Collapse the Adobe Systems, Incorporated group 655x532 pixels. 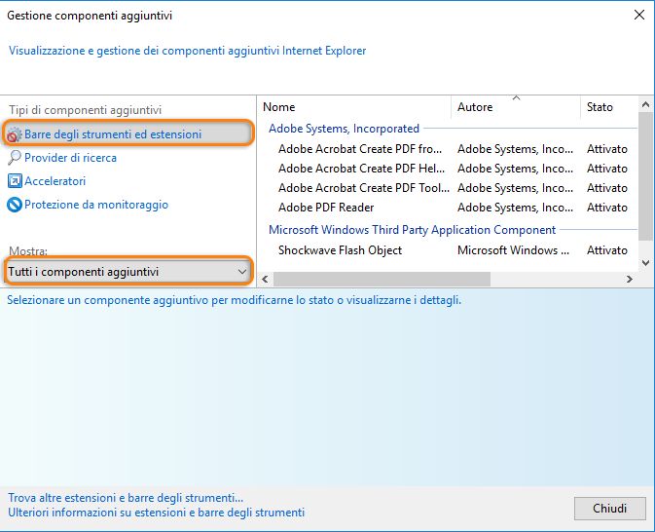pos(344,129)
